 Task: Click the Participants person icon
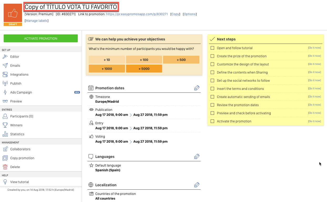click(5, 116)
